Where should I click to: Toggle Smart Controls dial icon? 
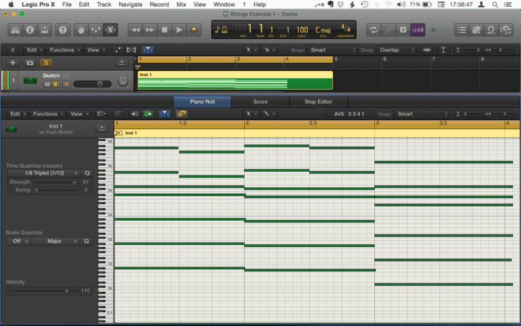pos(81,30)
